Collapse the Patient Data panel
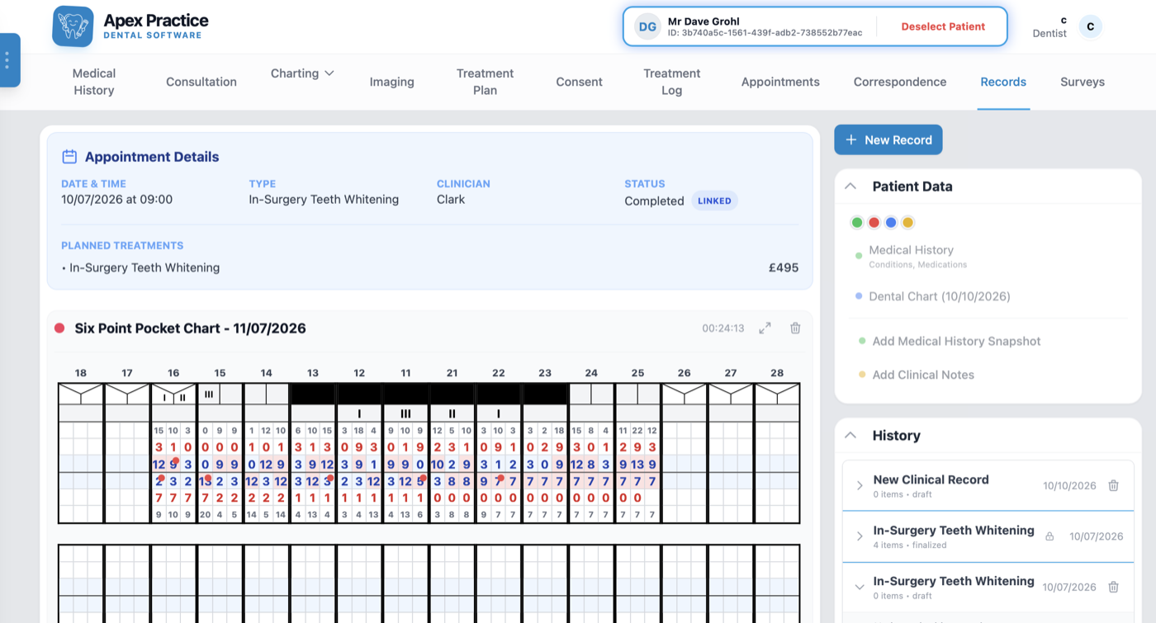Image resolution: width=1156 pixels, height=623 pixels. (850, 186)
